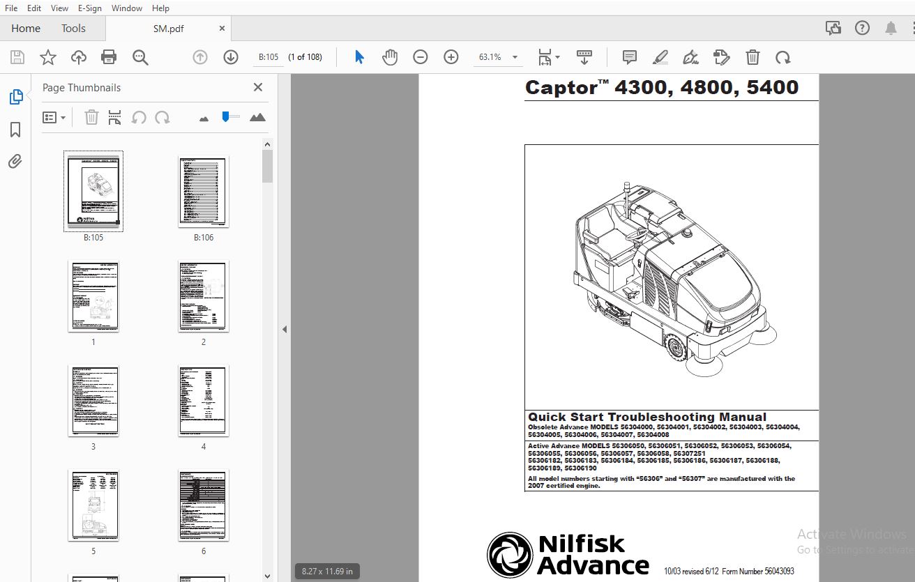Upload file via the cloud arrow icon

(79, 57)
